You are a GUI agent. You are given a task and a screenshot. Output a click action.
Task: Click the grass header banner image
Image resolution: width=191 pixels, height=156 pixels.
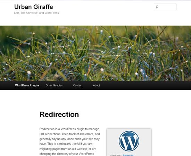(95, 53)
